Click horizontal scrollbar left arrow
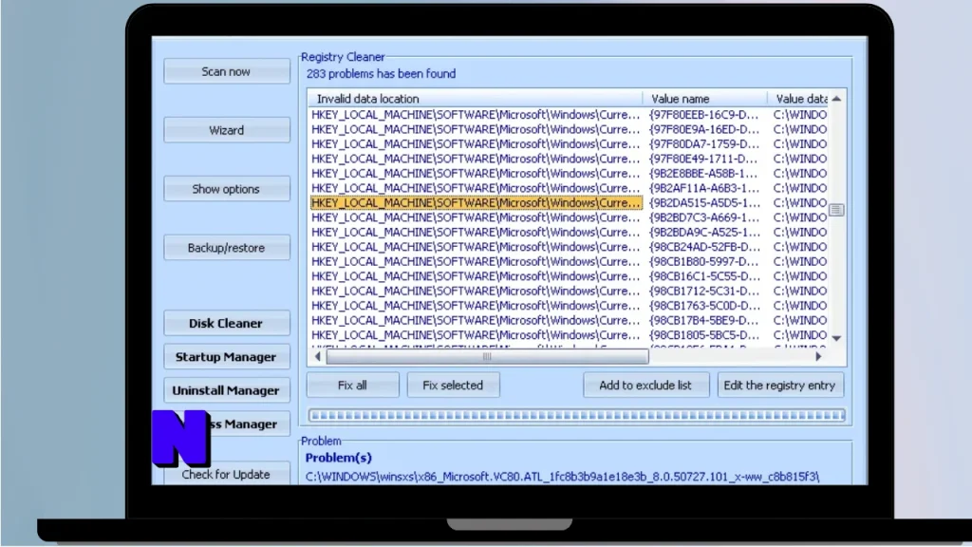Viewport: 972px width, 547px height. pyautogui.click(x=317, y=357)
